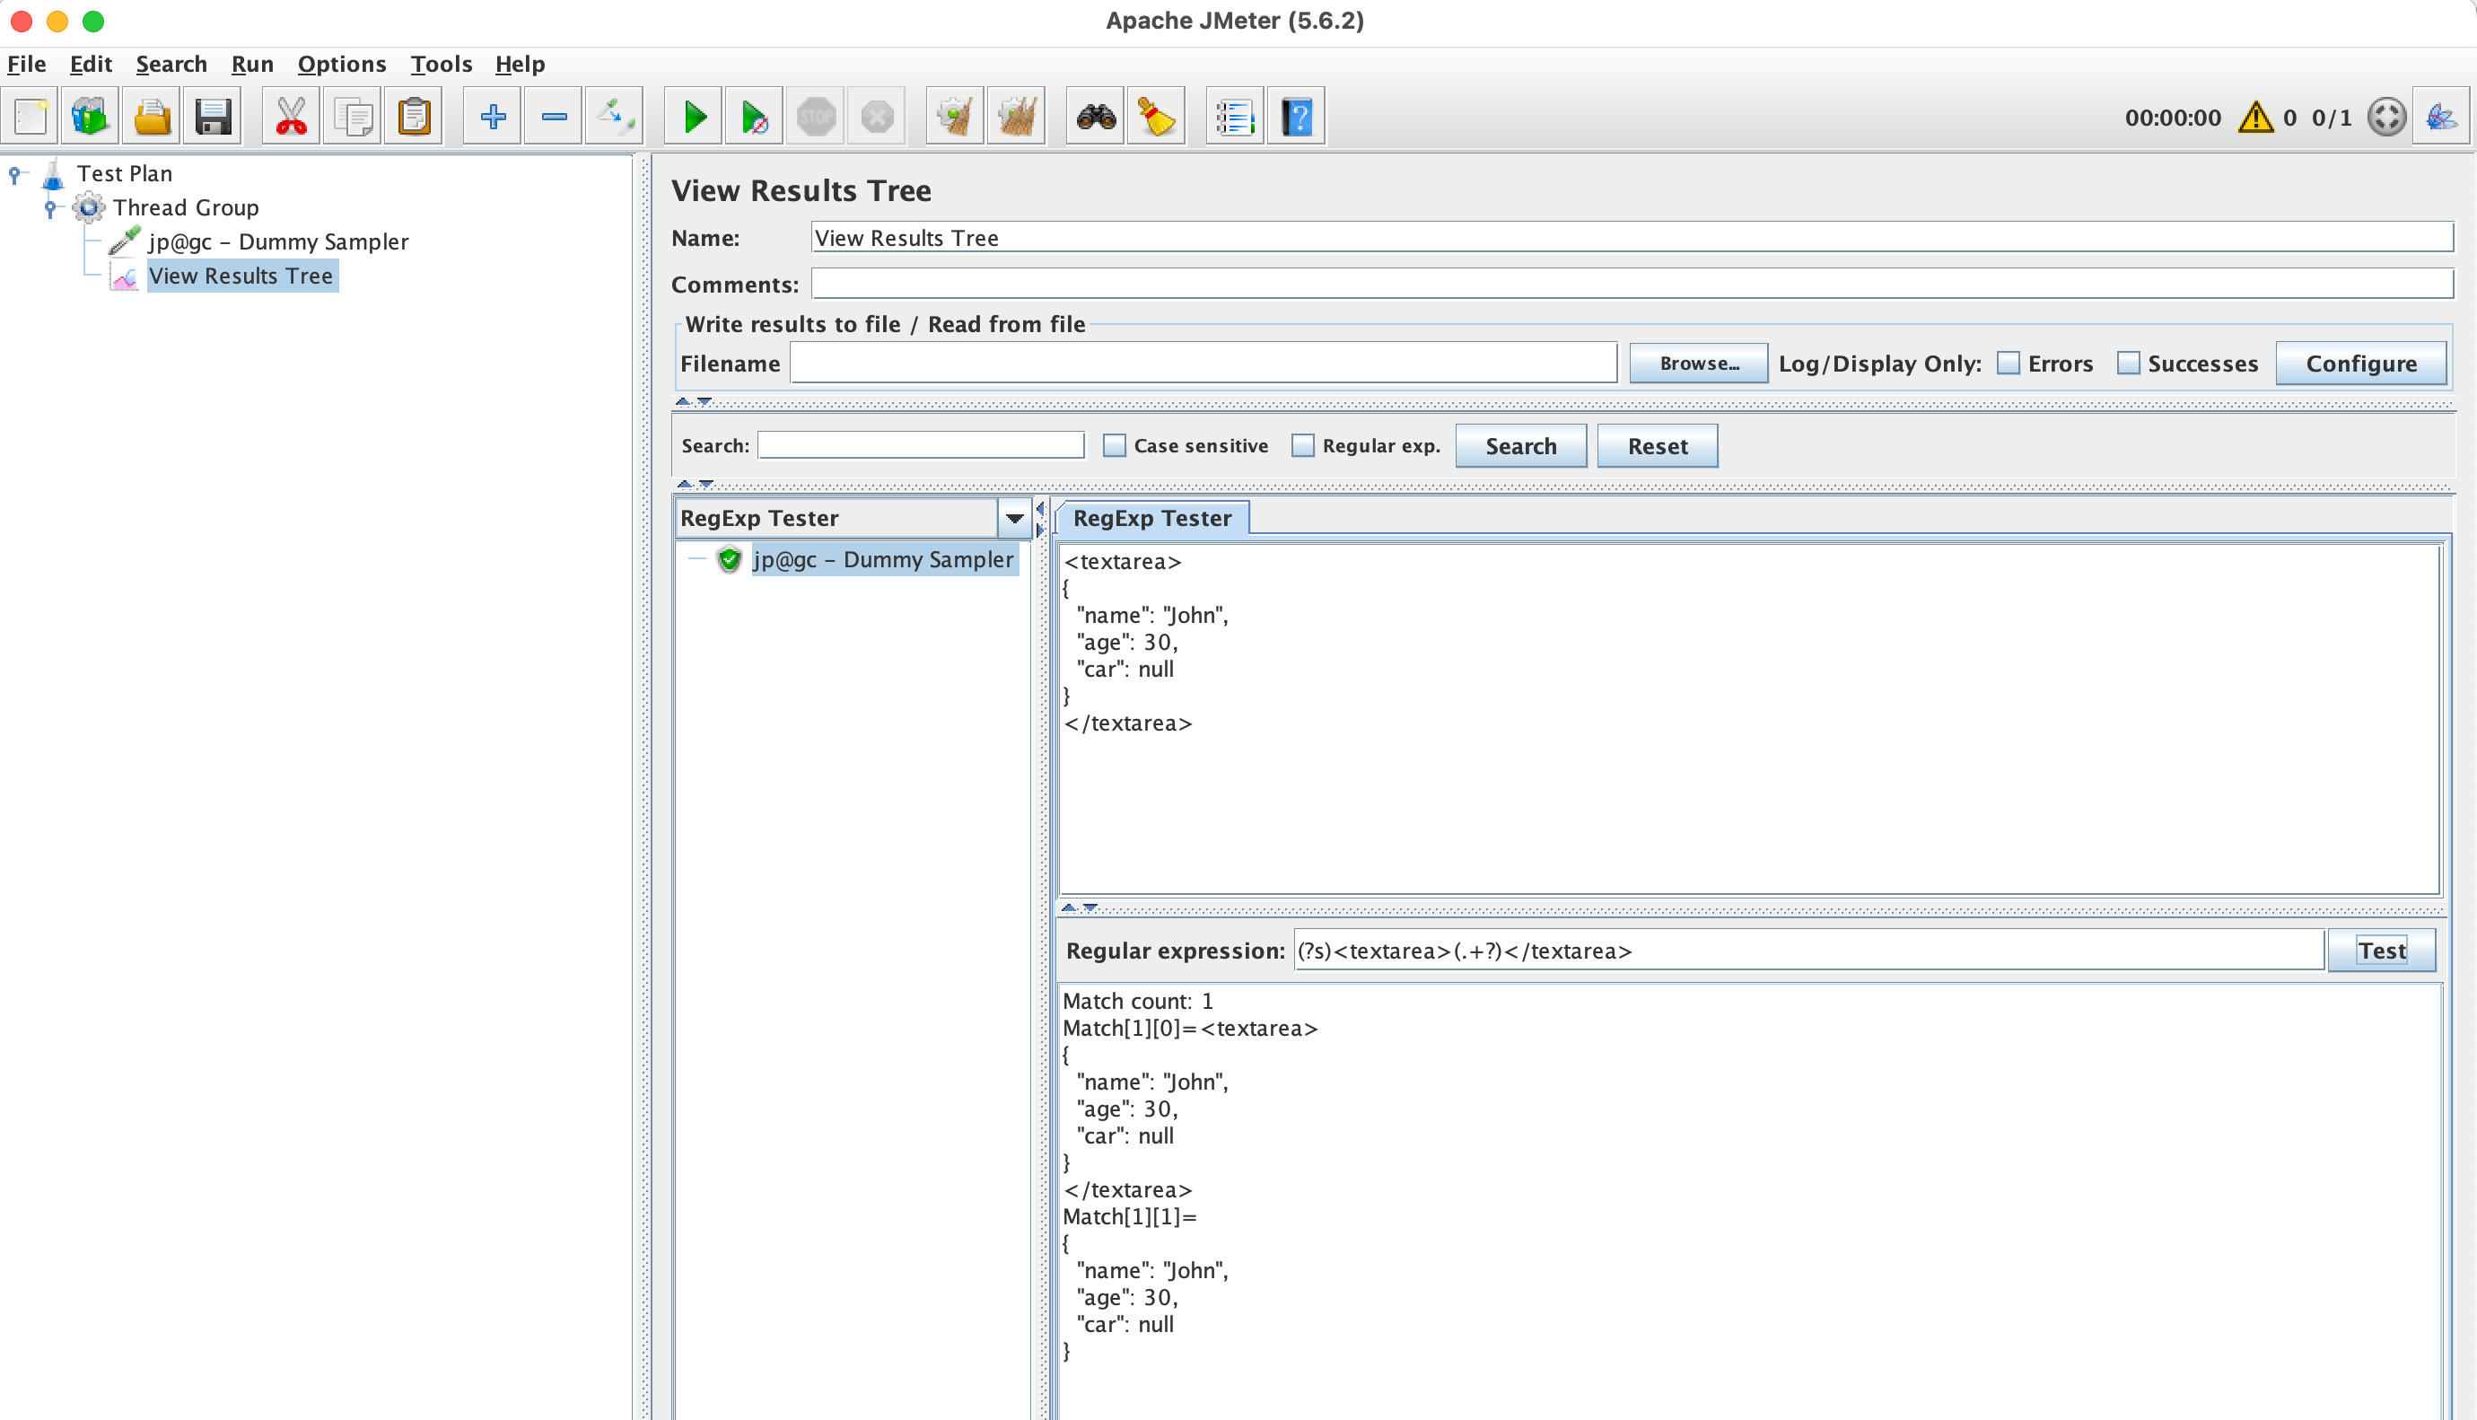
Task: Click the Cut toolbar scissors icon
Action: 290,115
